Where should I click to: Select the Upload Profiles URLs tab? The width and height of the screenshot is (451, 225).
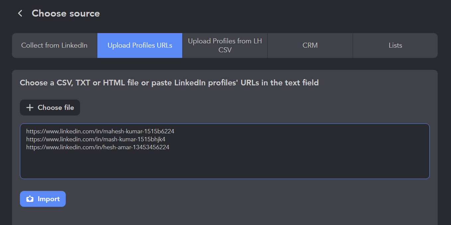[140, 45]
